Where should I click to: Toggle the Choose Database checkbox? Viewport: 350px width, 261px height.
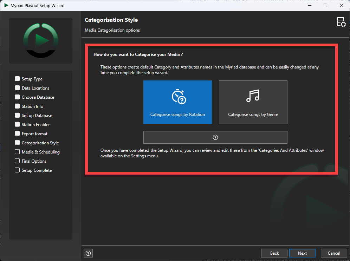[x=17, y=97]
